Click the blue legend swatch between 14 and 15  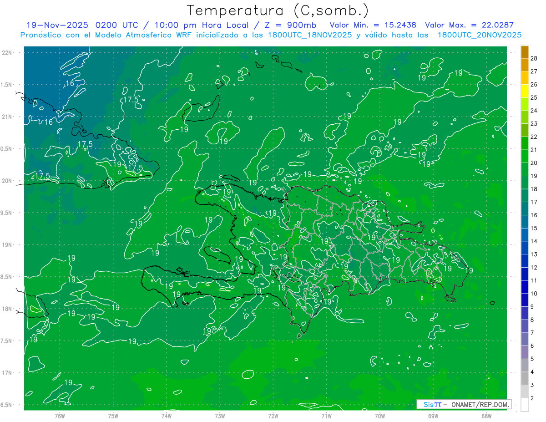coord(525,235)
